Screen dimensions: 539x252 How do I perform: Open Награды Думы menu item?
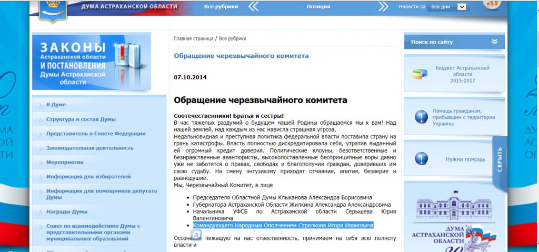(67, 212)
